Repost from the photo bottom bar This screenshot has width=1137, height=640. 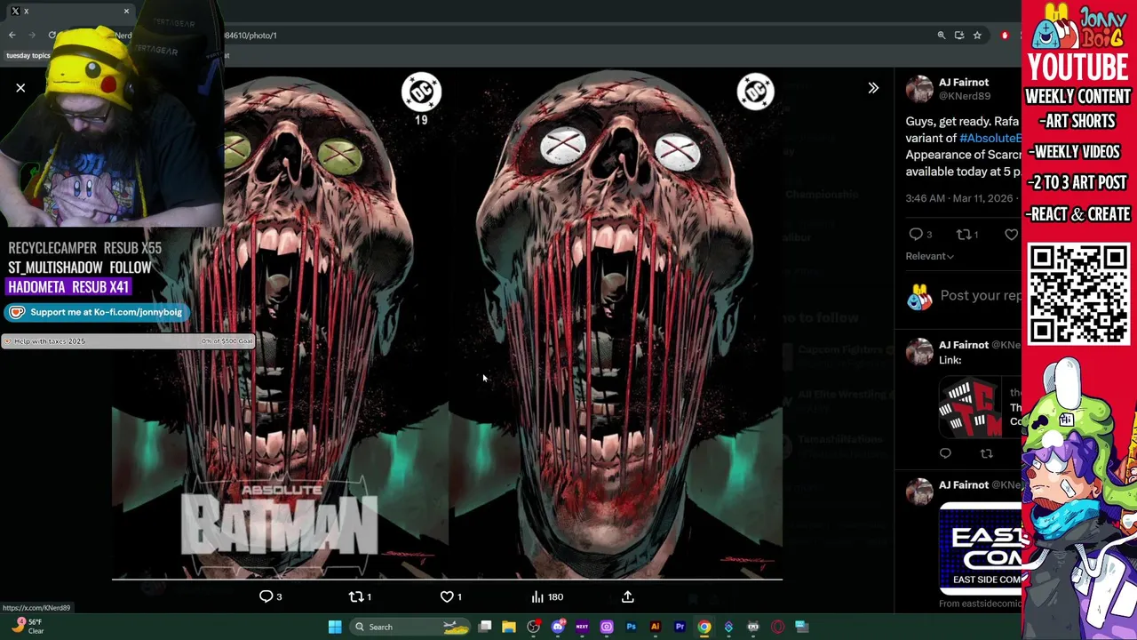359,596
